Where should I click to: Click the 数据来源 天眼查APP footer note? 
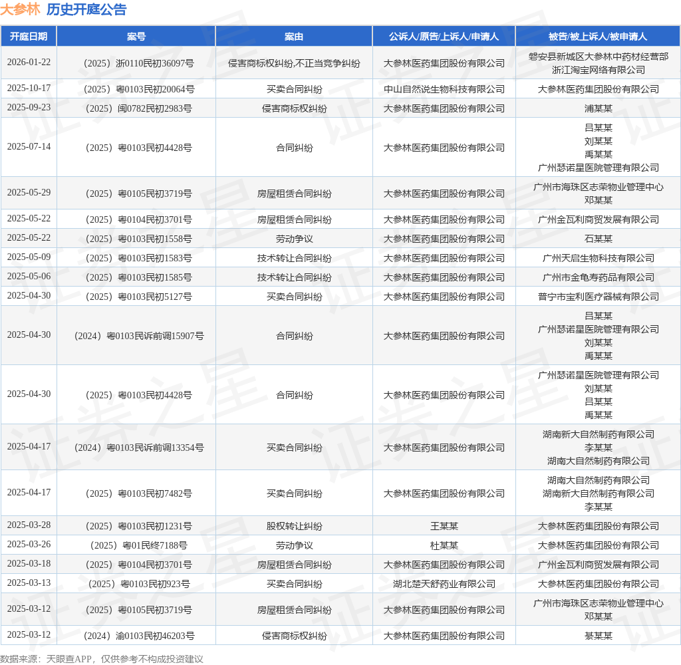coord(102,659)
